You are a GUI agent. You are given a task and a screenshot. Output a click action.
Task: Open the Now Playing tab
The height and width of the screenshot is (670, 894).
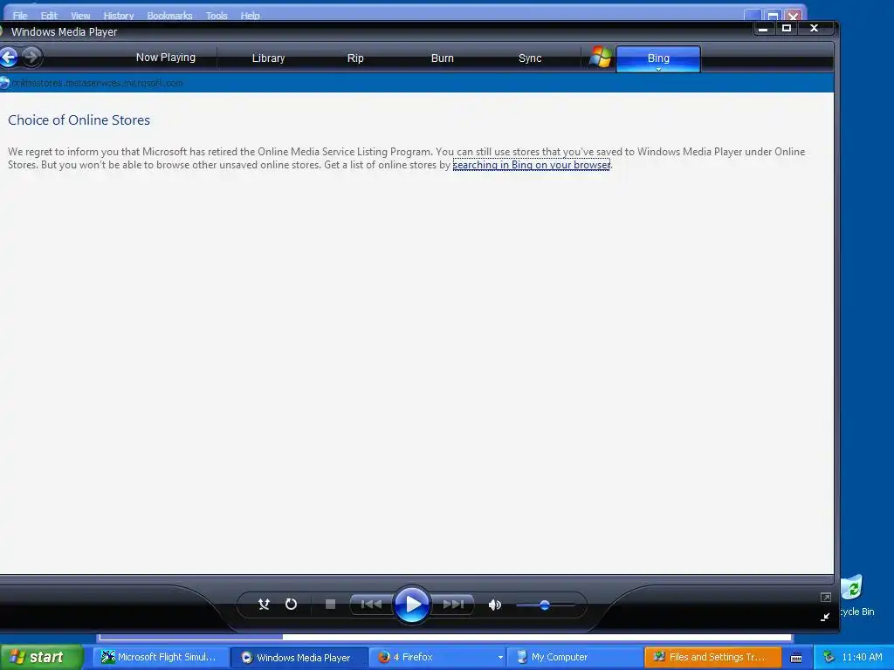[165, 58]
